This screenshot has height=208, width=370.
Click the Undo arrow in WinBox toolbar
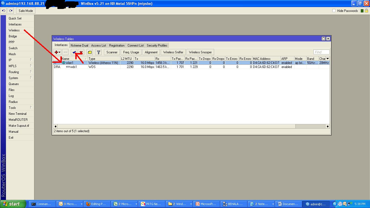[x=4, y=11]
